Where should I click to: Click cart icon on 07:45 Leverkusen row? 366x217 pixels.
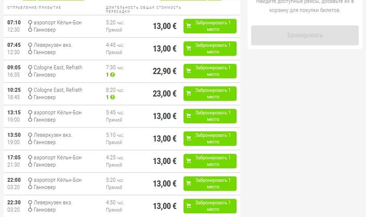tap(189, 49)
